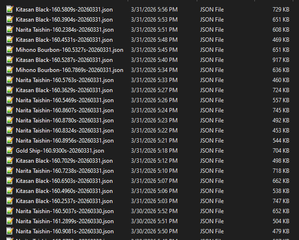Image resolution: width=299 pixels, height=240 pixels.
Task: Click the file icon of Kitasan Black-160.4960s-20260331.json
Action: pyautogui.click(x=10, y=191)
